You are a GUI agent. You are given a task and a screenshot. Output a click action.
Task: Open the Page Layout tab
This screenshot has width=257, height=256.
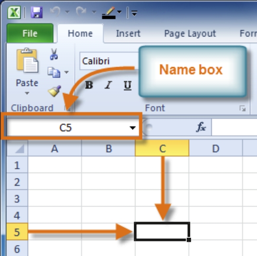coord(190,34)
